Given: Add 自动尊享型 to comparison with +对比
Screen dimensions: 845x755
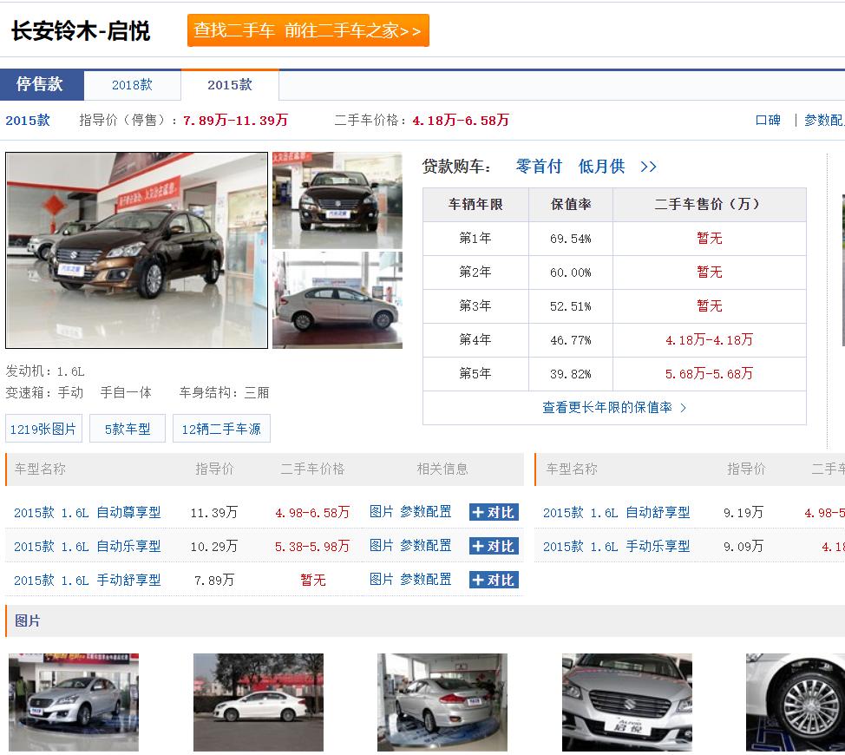Looking at the screenshot, I should click(x=493, y=512).
